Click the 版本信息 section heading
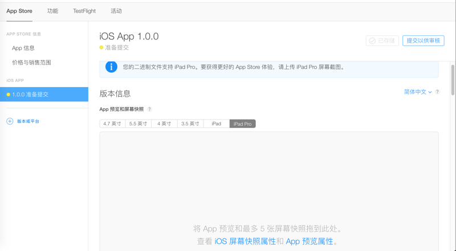Image resolution: width=456 pixels, height=251 pixels. [115, 93]
